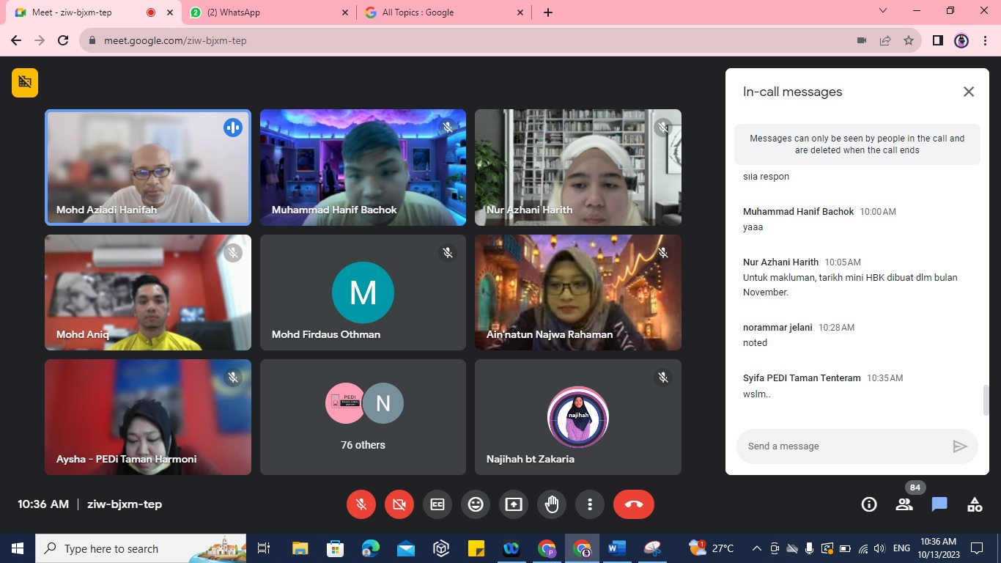The image size is (1001, 563).
Task: Leave the call with red hang-up button
Action: click(x=634, y=504)
